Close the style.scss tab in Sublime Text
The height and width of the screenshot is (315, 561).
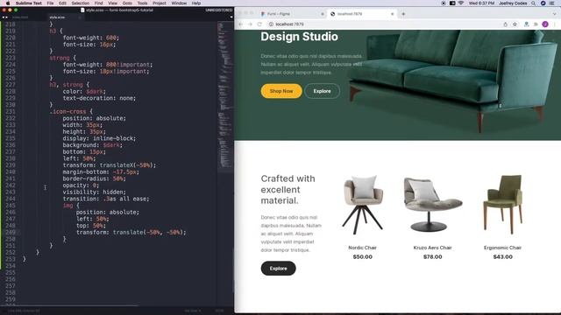[x=80, y=17]
